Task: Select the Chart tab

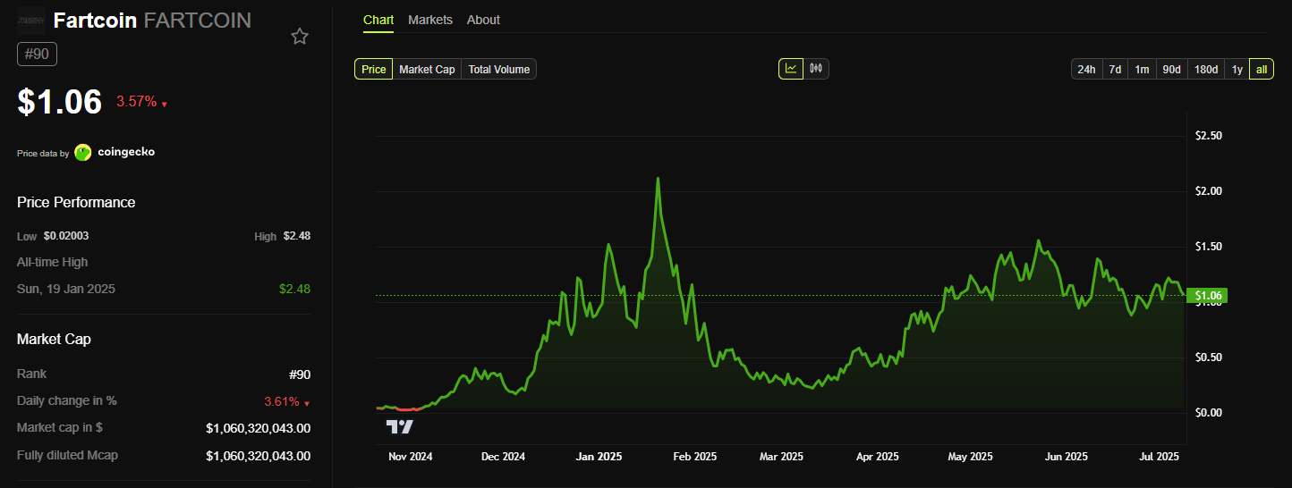Action: tap(378, 20)
